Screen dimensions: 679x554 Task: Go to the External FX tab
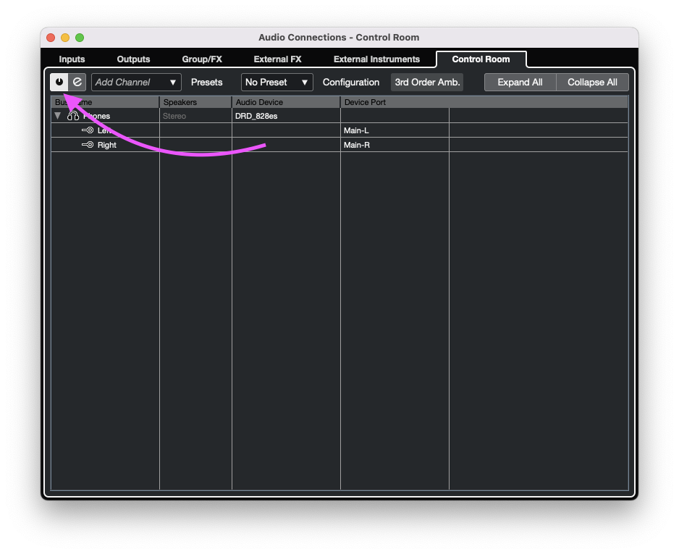click(x=277, y=59)
